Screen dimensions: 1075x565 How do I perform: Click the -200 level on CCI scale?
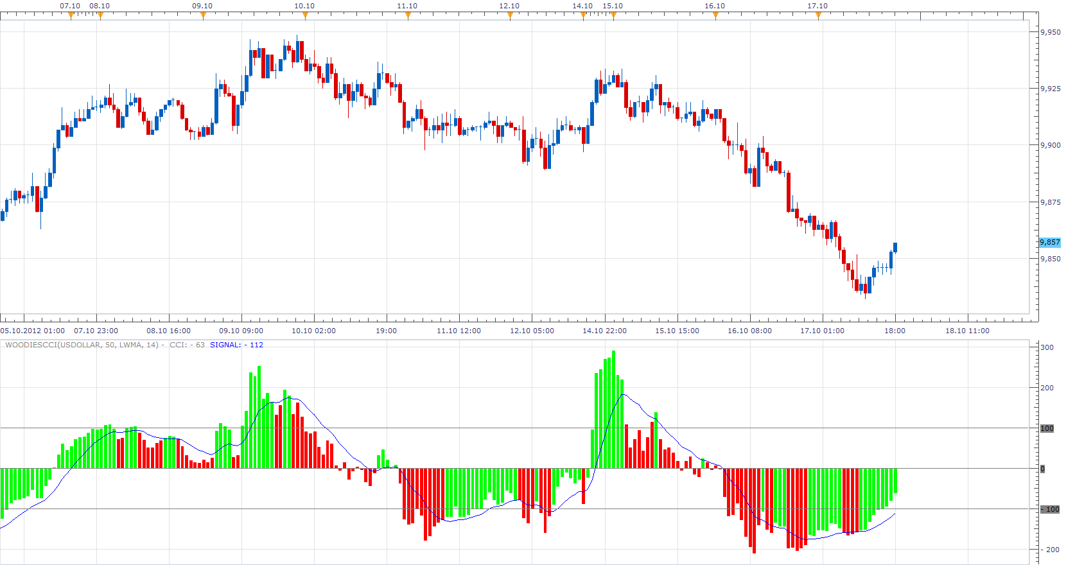pyautogui.click(x=1049, y=550)
